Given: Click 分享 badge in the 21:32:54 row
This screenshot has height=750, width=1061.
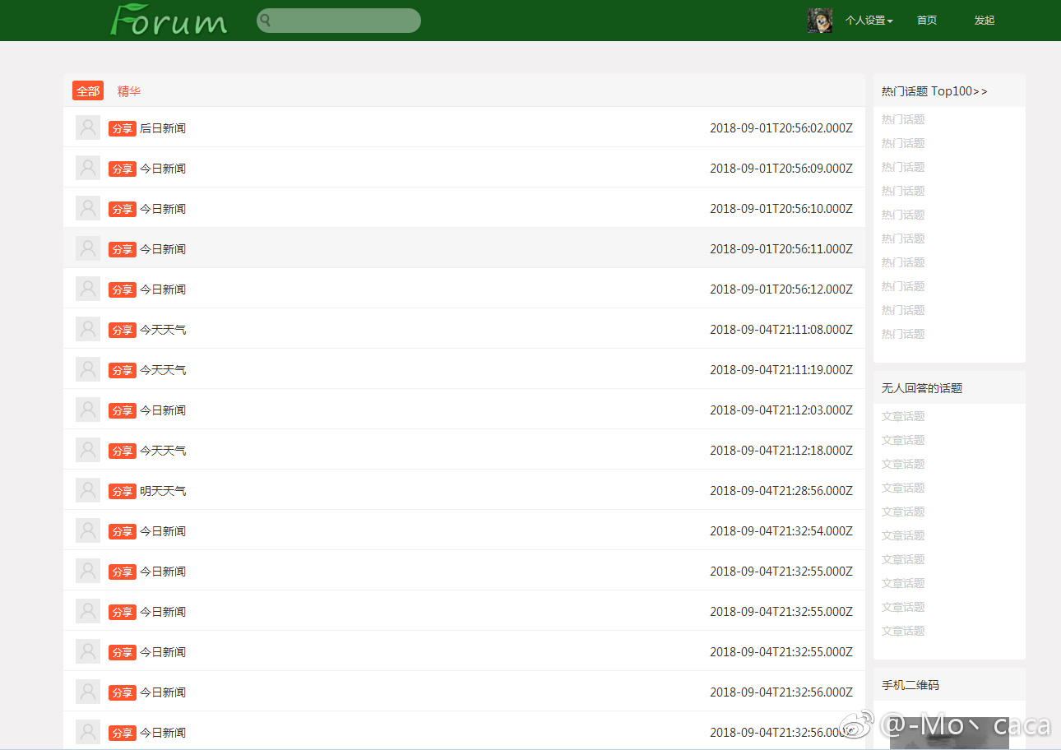Looking at the screenshot, I should click(x=123, y=531).
